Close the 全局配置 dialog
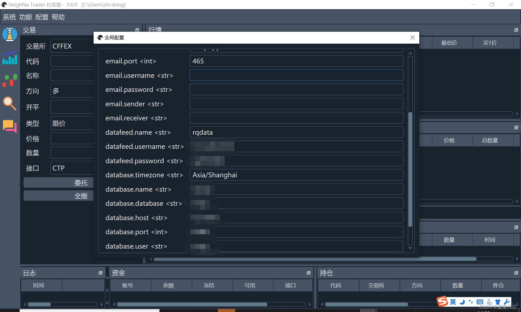This screenshot has height=312, width=521. pyautogui.click(x=412, y=38)
